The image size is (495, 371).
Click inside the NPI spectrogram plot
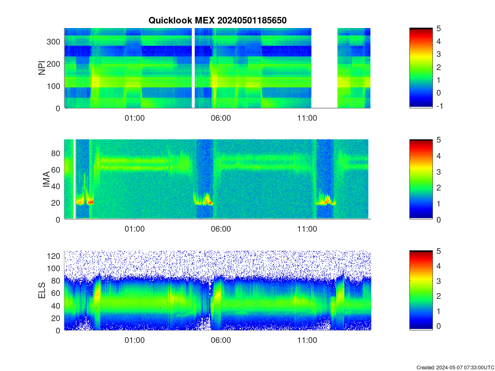(x=217, y=68)
